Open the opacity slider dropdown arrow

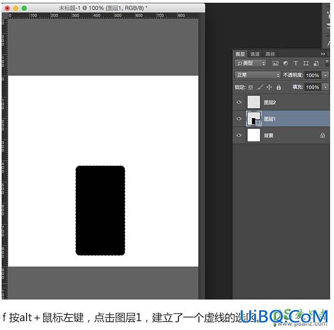pyautogui.click(x=325, y=75)
